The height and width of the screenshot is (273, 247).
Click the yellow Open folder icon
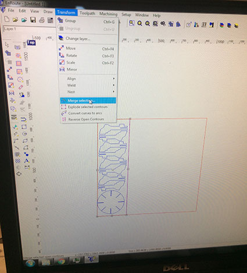click(x=15, y=20)
